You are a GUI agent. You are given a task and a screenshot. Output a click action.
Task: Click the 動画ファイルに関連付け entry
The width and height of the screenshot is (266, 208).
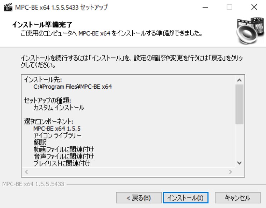(x=64, y=149)
